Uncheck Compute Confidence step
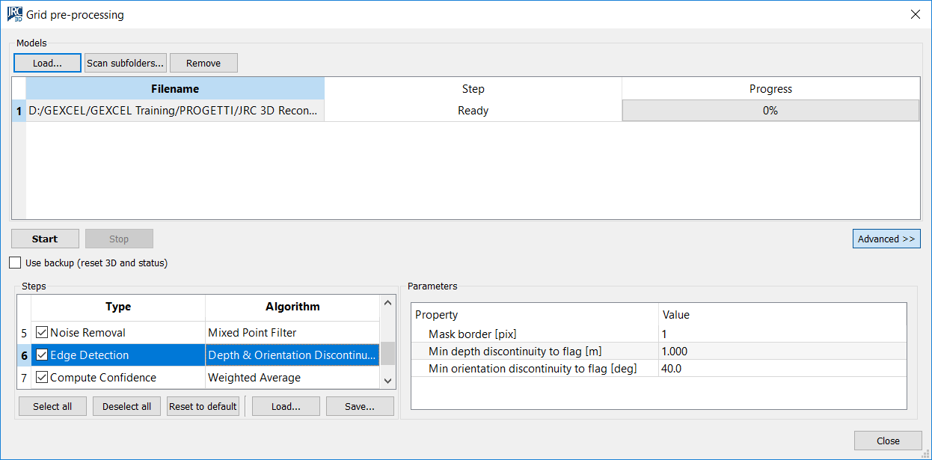The height and width of the screenshot is (460, 932). coord(42,378)
